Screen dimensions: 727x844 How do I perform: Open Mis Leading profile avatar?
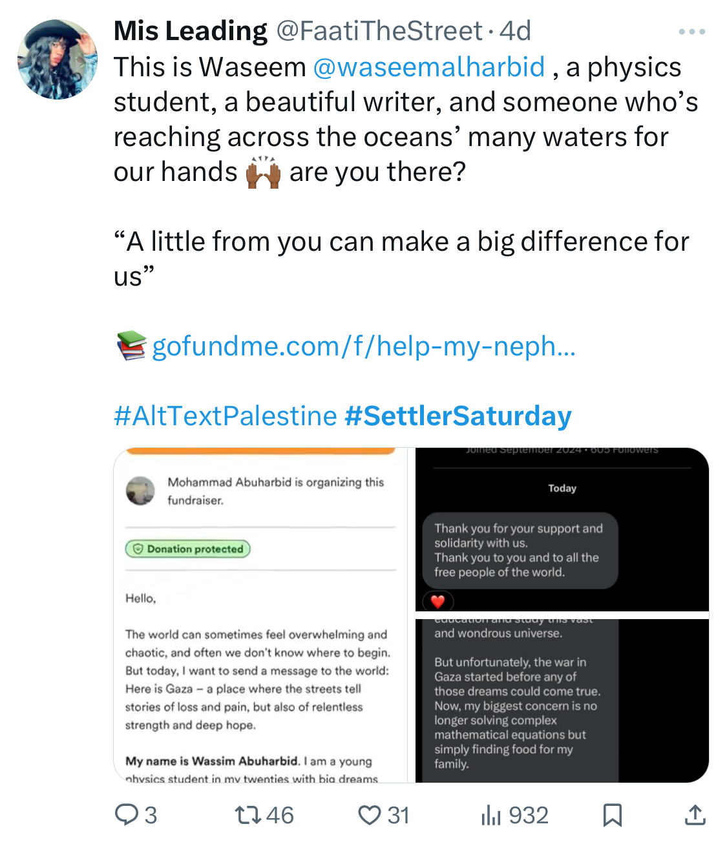point(58,59)
